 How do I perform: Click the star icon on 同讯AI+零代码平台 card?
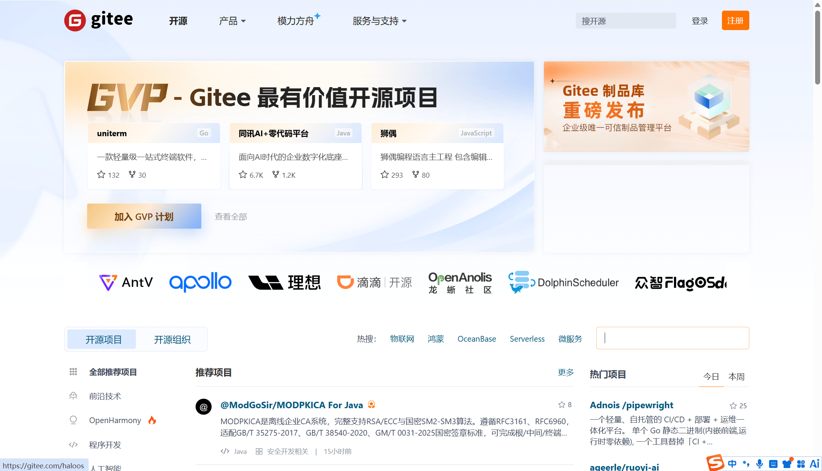pos(243,175)
